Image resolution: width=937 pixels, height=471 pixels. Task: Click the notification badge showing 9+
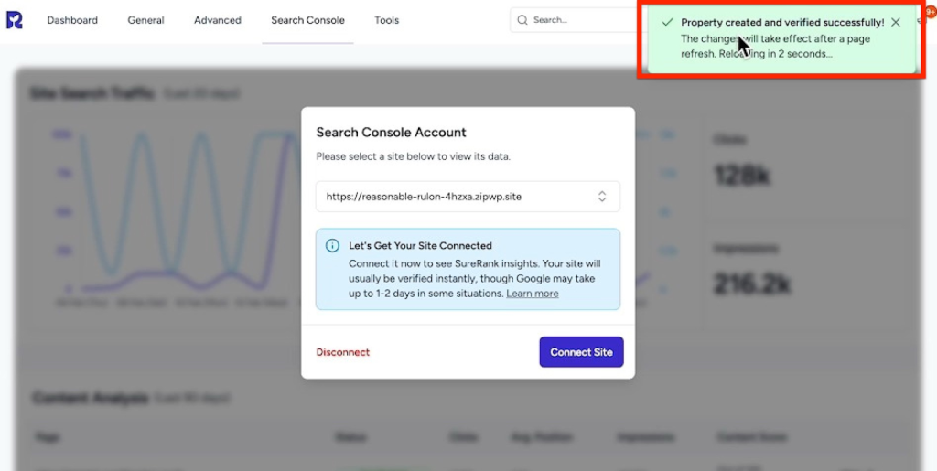point(930,16)
